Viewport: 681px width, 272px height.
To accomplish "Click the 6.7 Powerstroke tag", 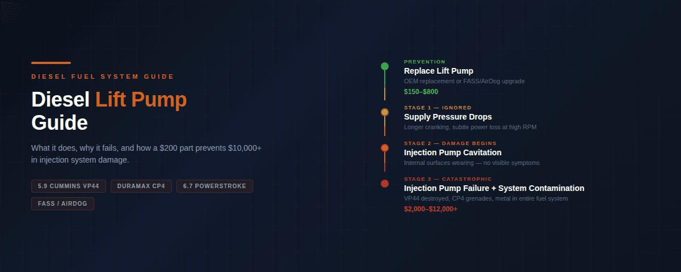I will (215, 186).
